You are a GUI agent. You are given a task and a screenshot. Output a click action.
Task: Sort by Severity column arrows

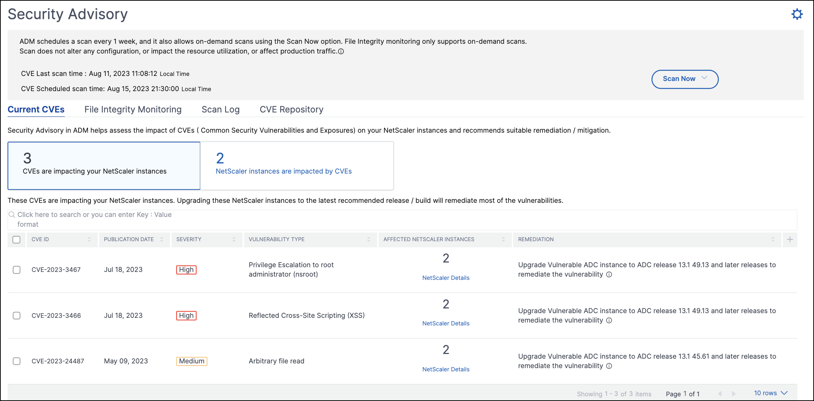pos(234,239)
